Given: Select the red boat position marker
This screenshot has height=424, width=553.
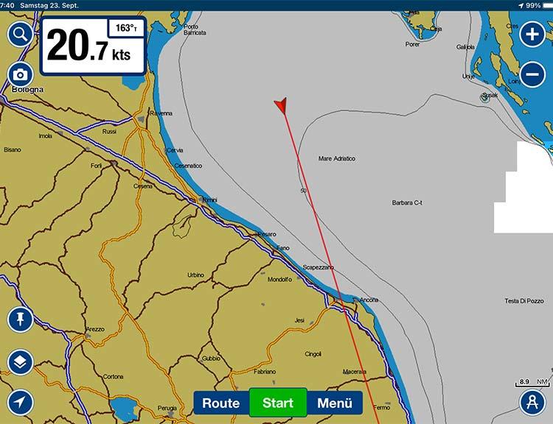Looking at the screenshot, I should 281,106.
